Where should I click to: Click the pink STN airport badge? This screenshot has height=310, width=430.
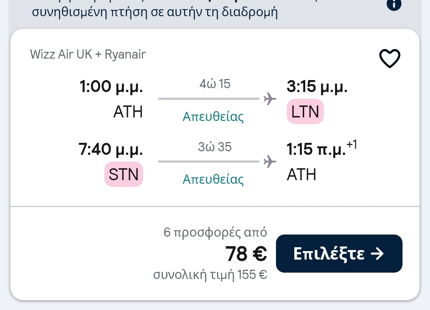(124, 175)
